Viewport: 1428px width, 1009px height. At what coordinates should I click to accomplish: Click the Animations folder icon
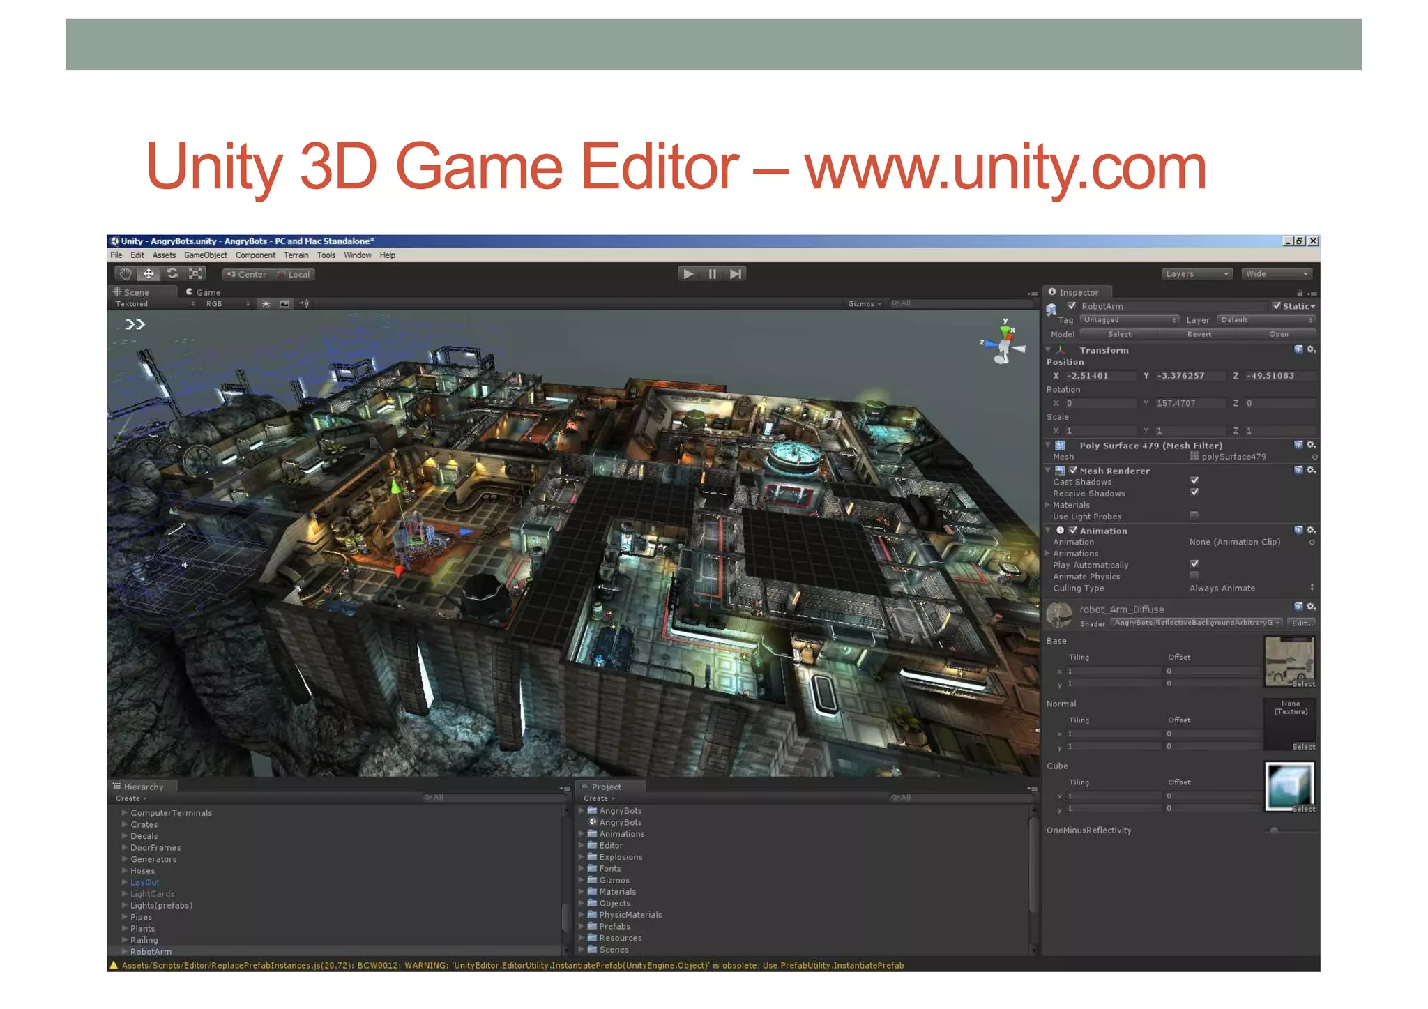point(592,834)
